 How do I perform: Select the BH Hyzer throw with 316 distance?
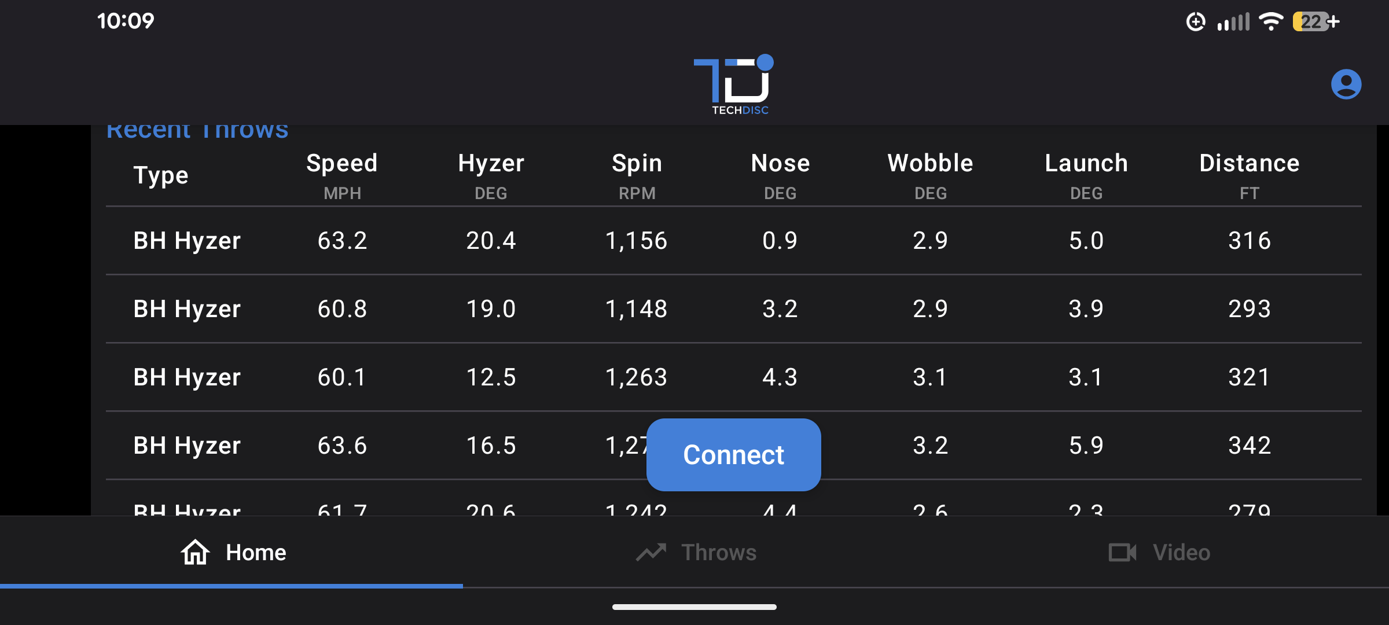[x=733, y=240]
